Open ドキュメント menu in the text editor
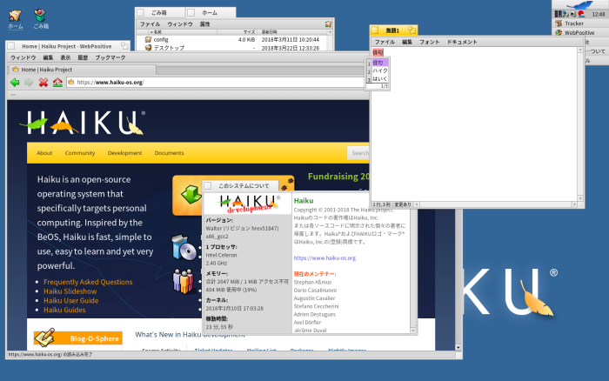The image size is (609, 381). click(462, 42)
